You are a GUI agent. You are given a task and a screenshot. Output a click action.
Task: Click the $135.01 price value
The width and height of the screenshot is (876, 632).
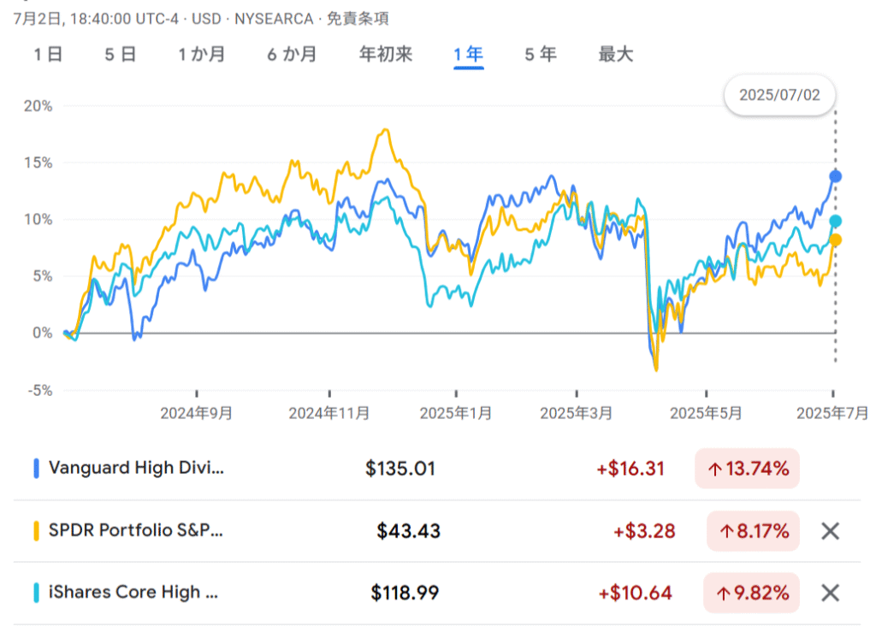coord(400,469)
